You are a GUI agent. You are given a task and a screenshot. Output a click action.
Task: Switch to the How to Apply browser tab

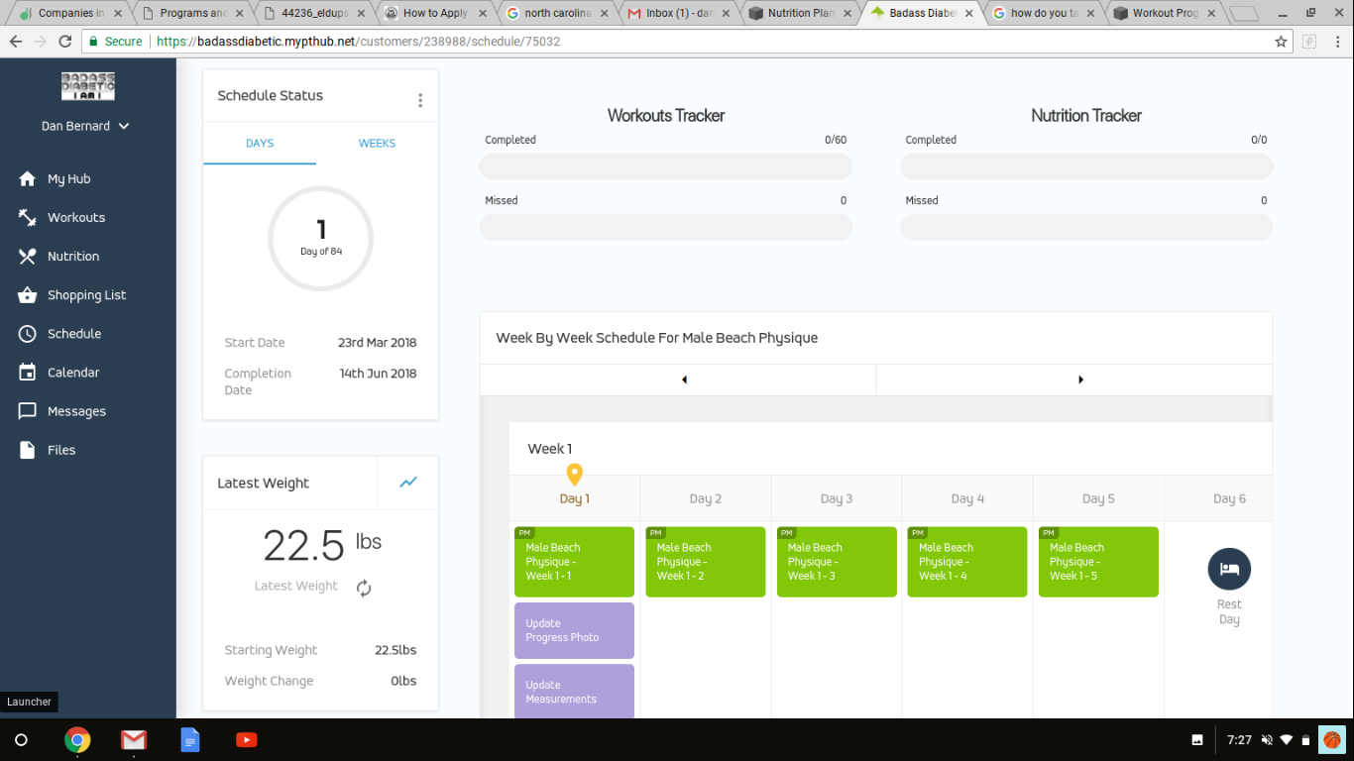pyautogui.click(x=434, y=13)
